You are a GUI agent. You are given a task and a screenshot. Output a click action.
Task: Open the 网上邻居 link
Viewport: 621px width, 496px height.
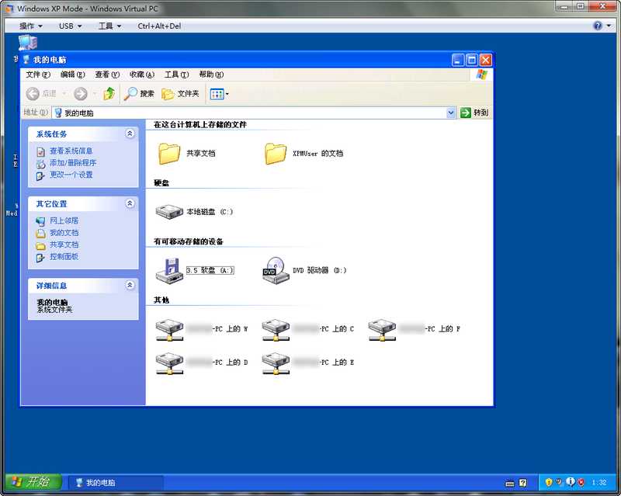[64, 220]
